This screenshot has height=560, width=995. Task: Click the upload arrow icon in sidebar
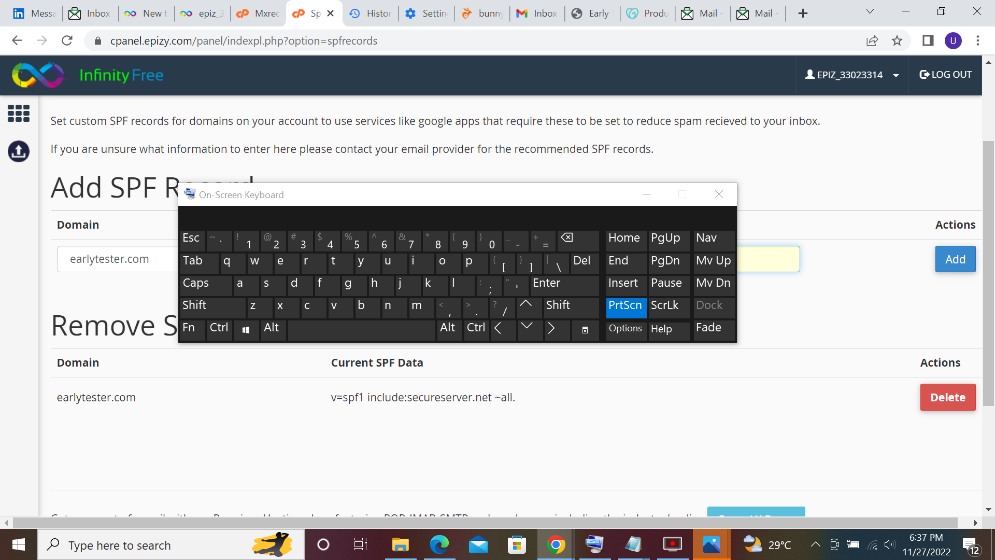pyautogui.click(x=19, y=151)
